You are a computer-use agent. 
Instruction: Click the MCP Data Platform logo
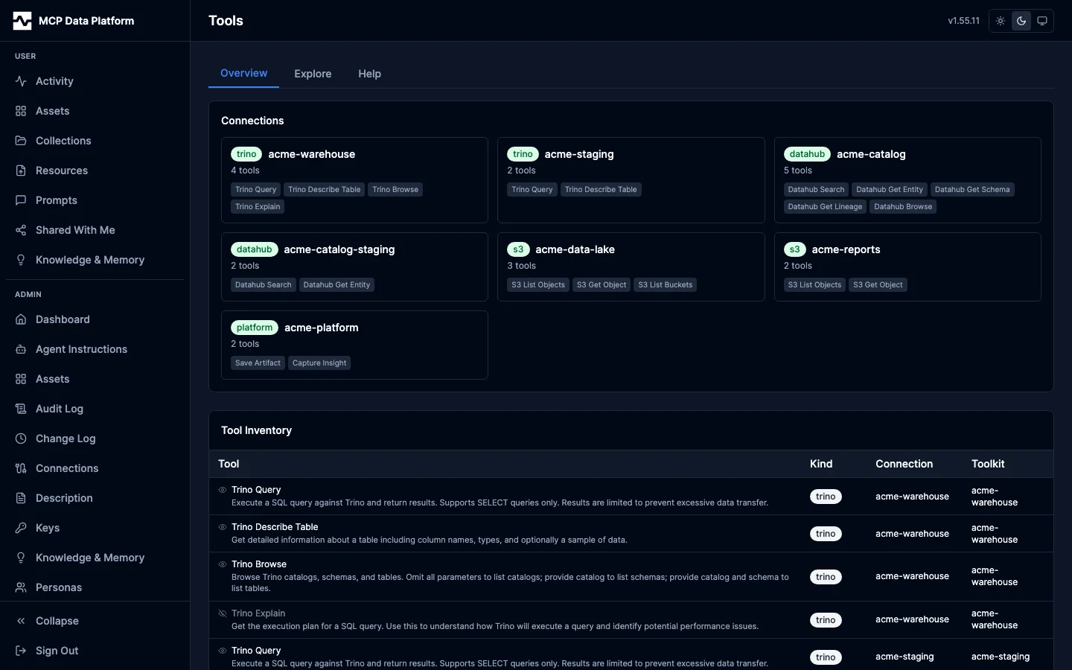click(x=74, y=20)
